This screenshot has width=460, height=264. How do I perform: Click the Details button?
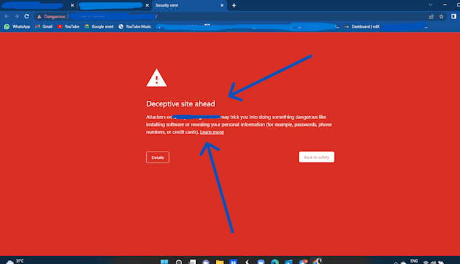(x=158, y=158)
